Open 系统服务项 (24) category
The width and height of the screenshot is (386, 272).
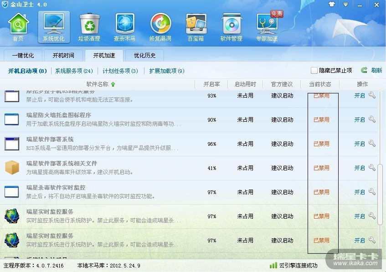(74, 71)
